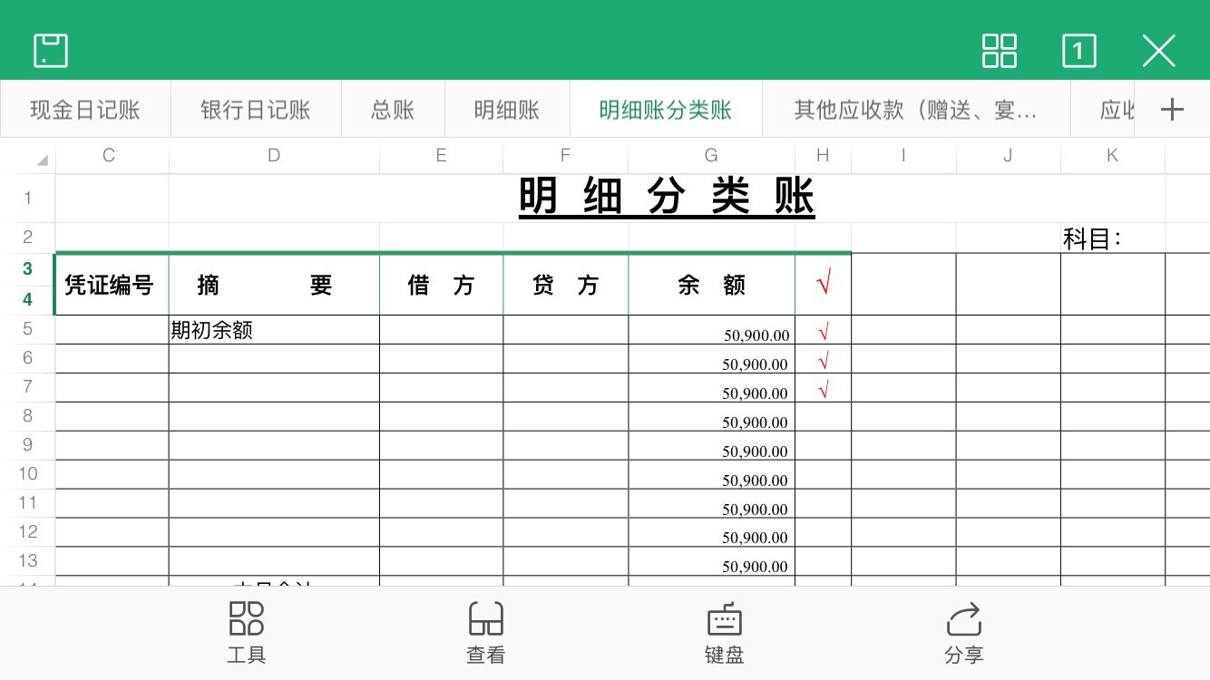Open the 工具 tools panel
This screenshot has width=1210, height=680.
pyautogui.click(x=245, y=632)
